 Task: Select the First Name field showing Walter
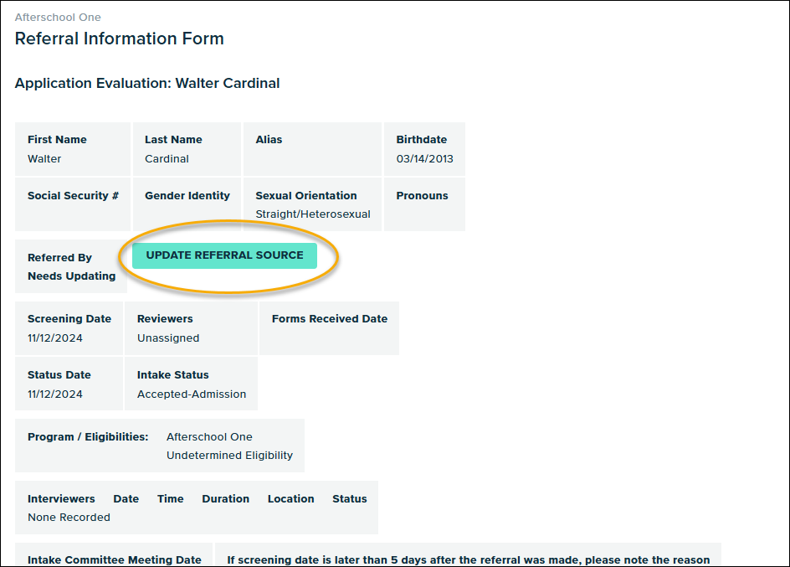tap(72, 149)
